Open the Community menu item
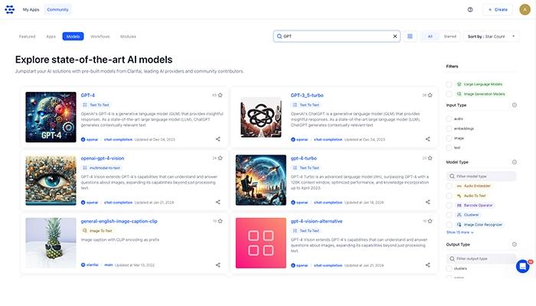Viewport: 536px width, 306px height. (57, 9)
